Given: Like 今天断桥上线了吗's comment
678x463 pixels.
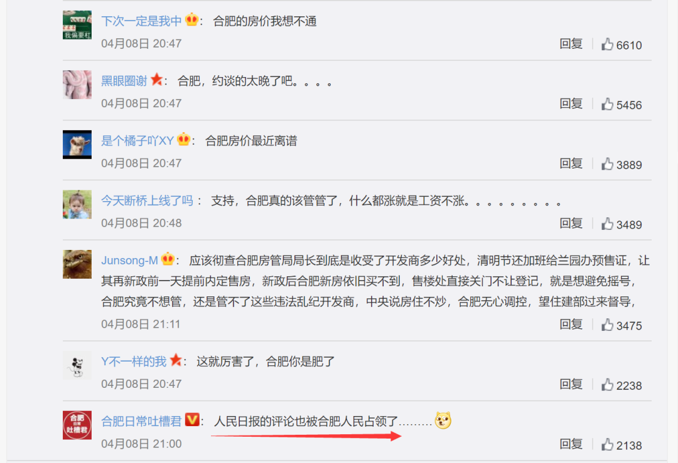Looking at the screenshot, I should (x=607, y=224).
